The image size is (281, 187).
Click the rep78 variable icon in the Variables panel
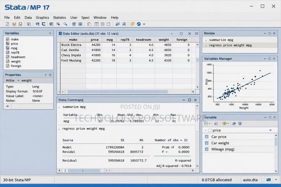coord(8,53)
